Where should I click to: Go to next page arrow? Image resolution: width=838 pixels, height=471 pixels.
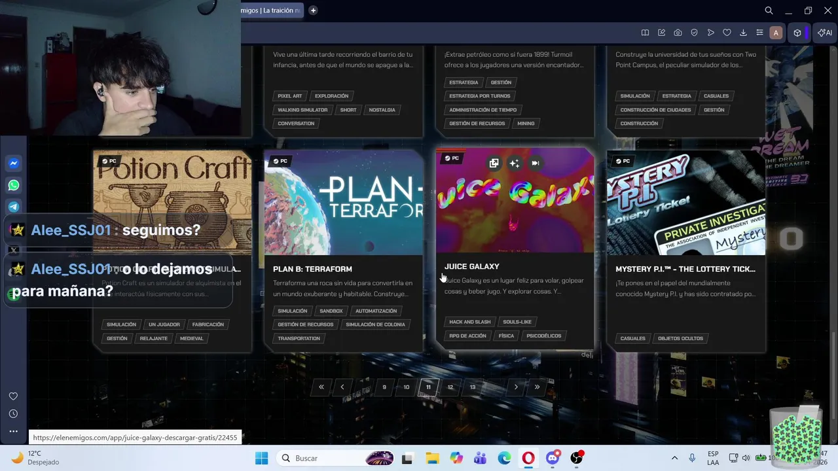(516, 387)
